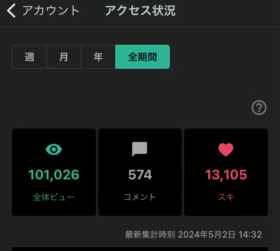Tap the back chevron arrow icon
280x251 pixels.
11,11
